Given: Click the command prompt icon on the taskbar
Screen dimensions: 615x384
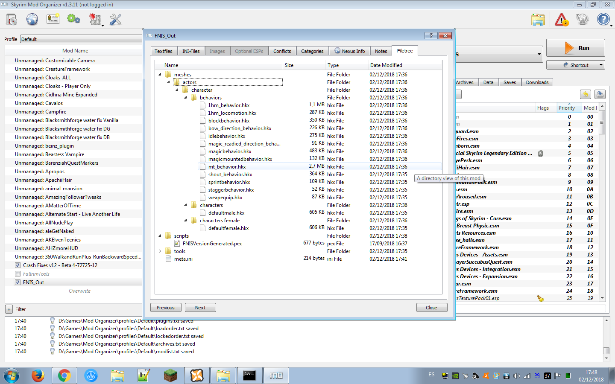Looking at the screenshot, I should click(249, 375).
